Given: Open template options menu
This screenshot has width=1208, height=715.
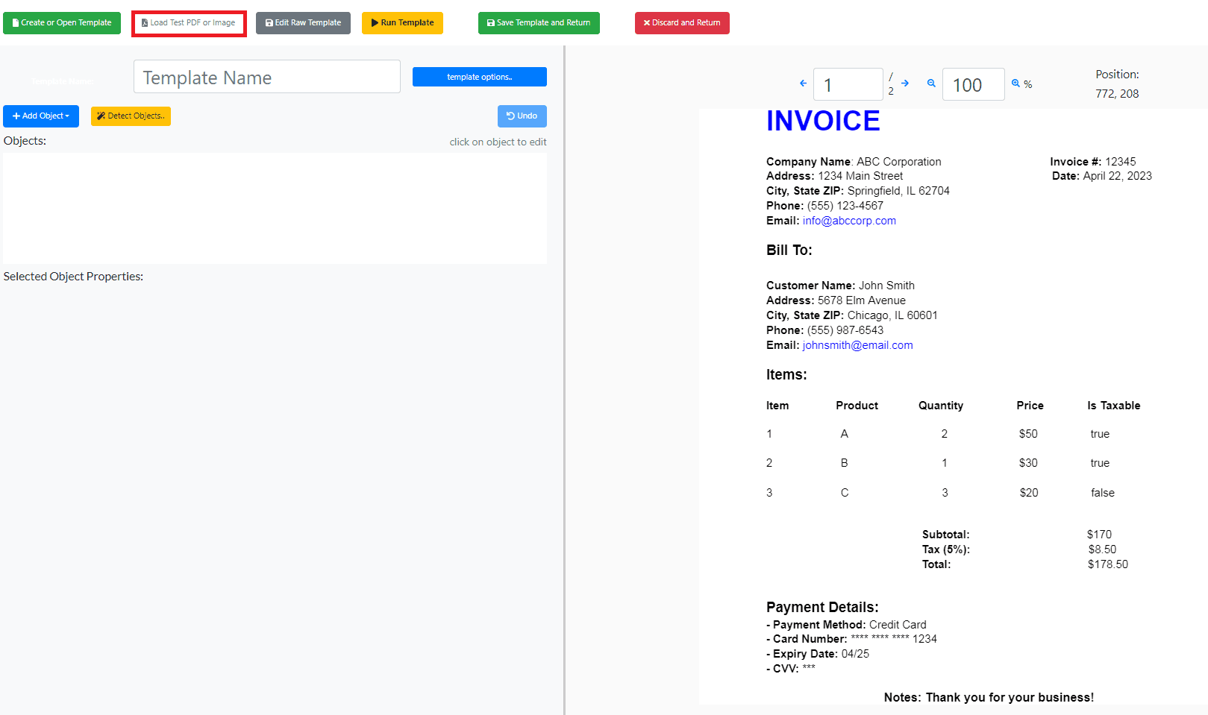Looking at the screenshot, I should pos(479,77).
